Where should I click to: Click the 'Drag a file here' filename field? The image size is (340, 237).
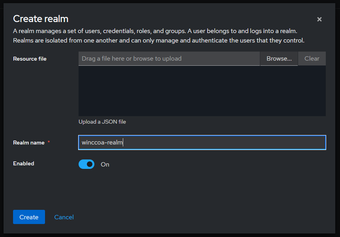(x=169, y=59)
